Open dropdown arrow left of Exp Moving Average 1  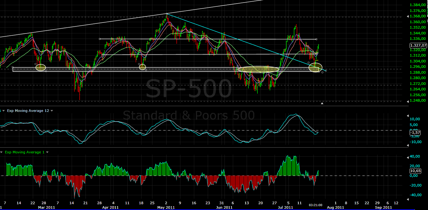pyautogui.click(x=1, y=152)
